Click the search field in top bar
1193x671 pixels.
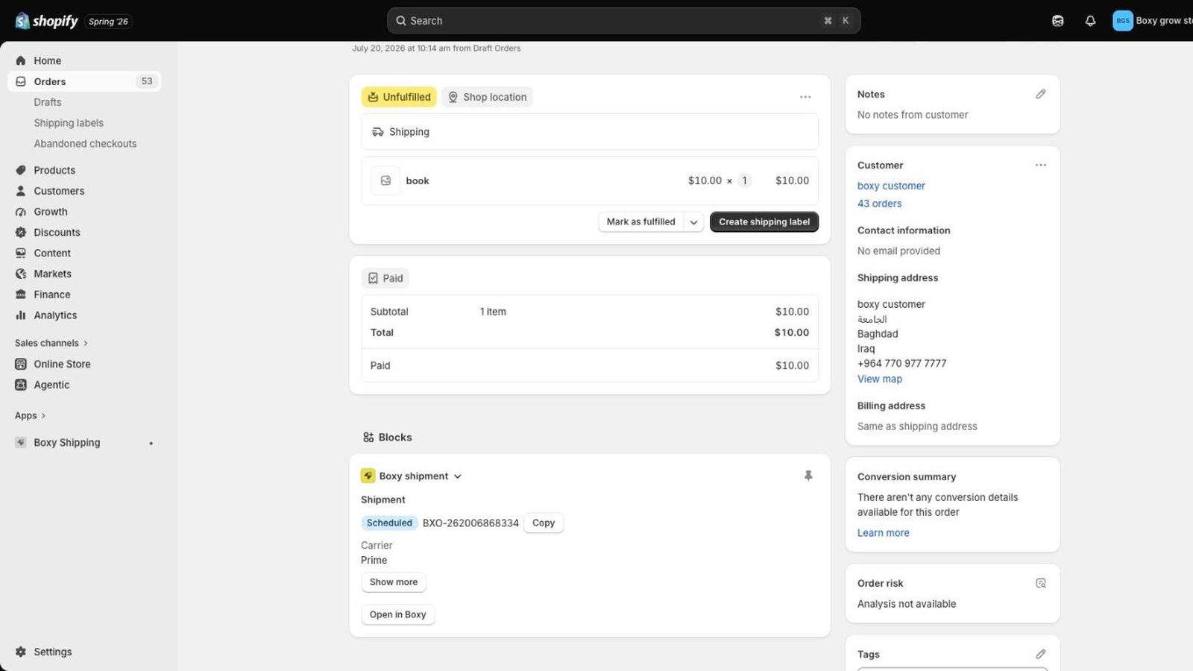[624, 21]
